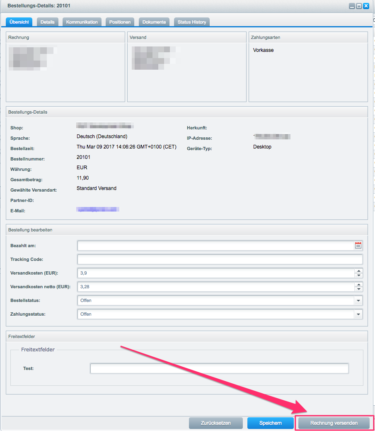Click the Versand panel header
Image resolution: width=375 pixels, height=431 pixels.
pyautogui.click(x=187, y=37)
